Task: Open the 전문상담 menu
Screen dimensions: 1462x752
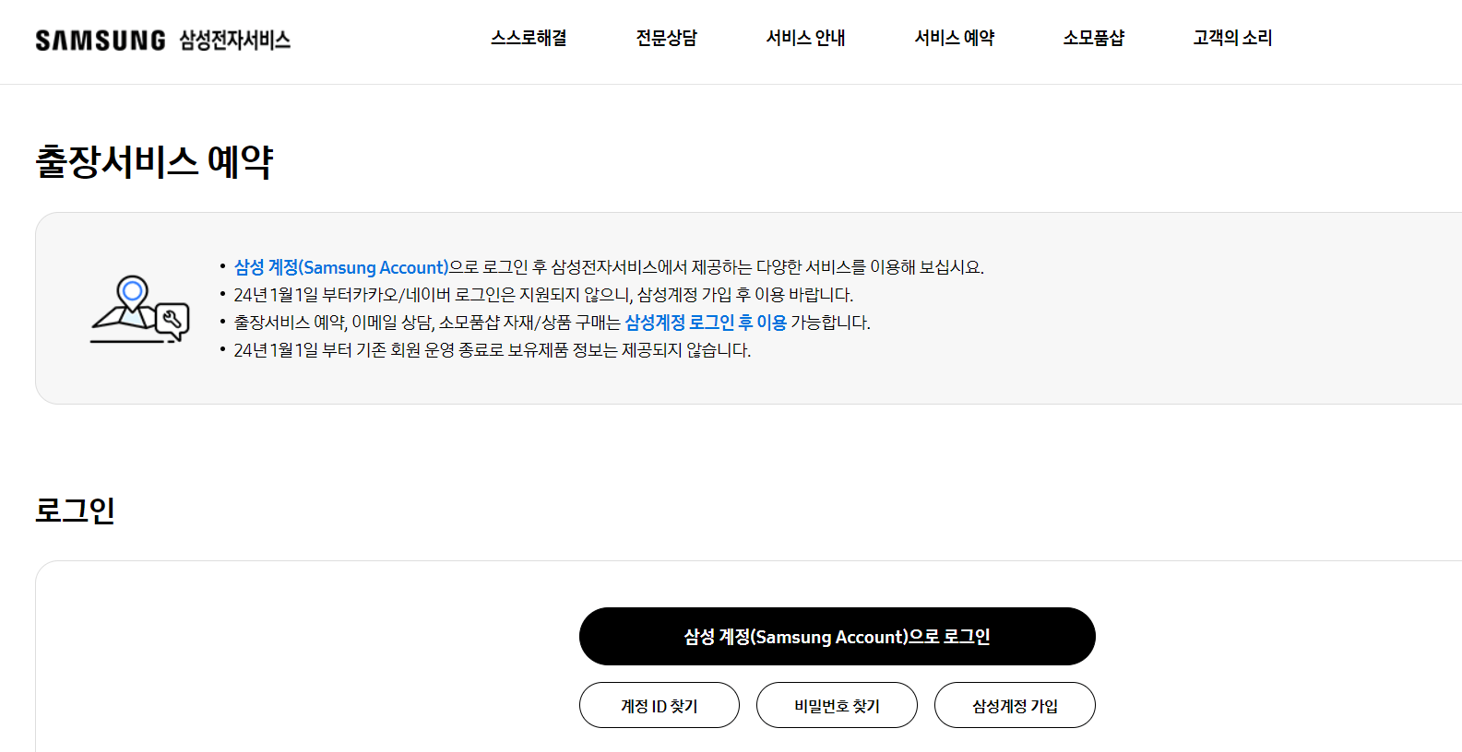Action: point(666,38)
